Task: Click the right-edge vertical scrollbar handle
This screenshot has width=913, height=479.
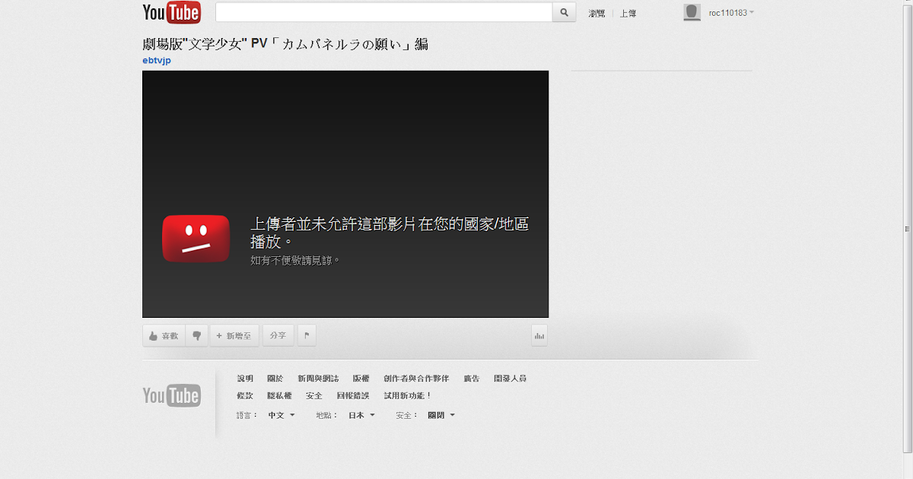Action: [906, 228]
